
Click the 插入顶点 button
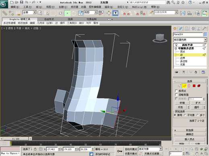tap(190, 139)
